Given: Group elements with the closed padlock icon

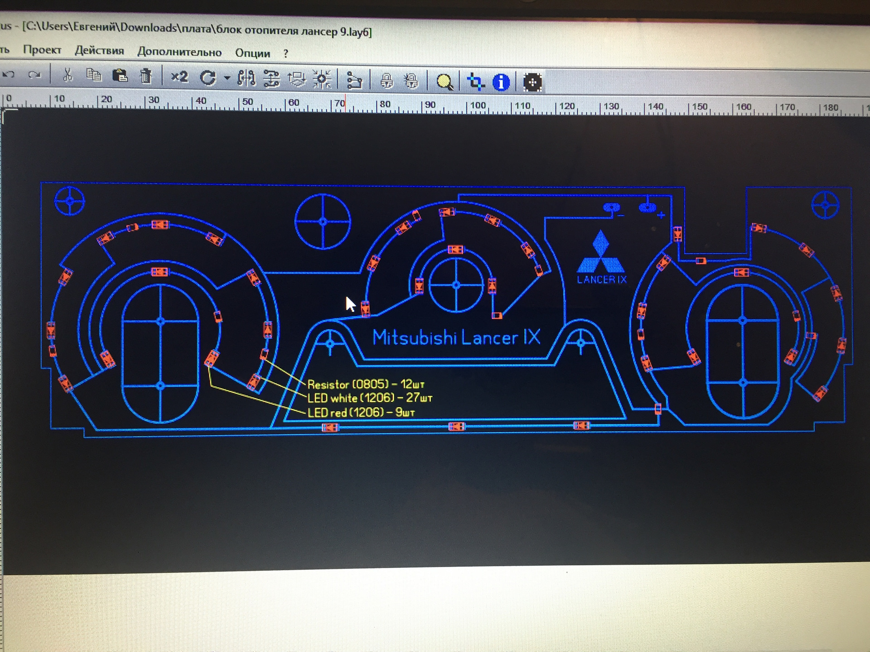Looking at the screenshot, I should coord(387,81).
